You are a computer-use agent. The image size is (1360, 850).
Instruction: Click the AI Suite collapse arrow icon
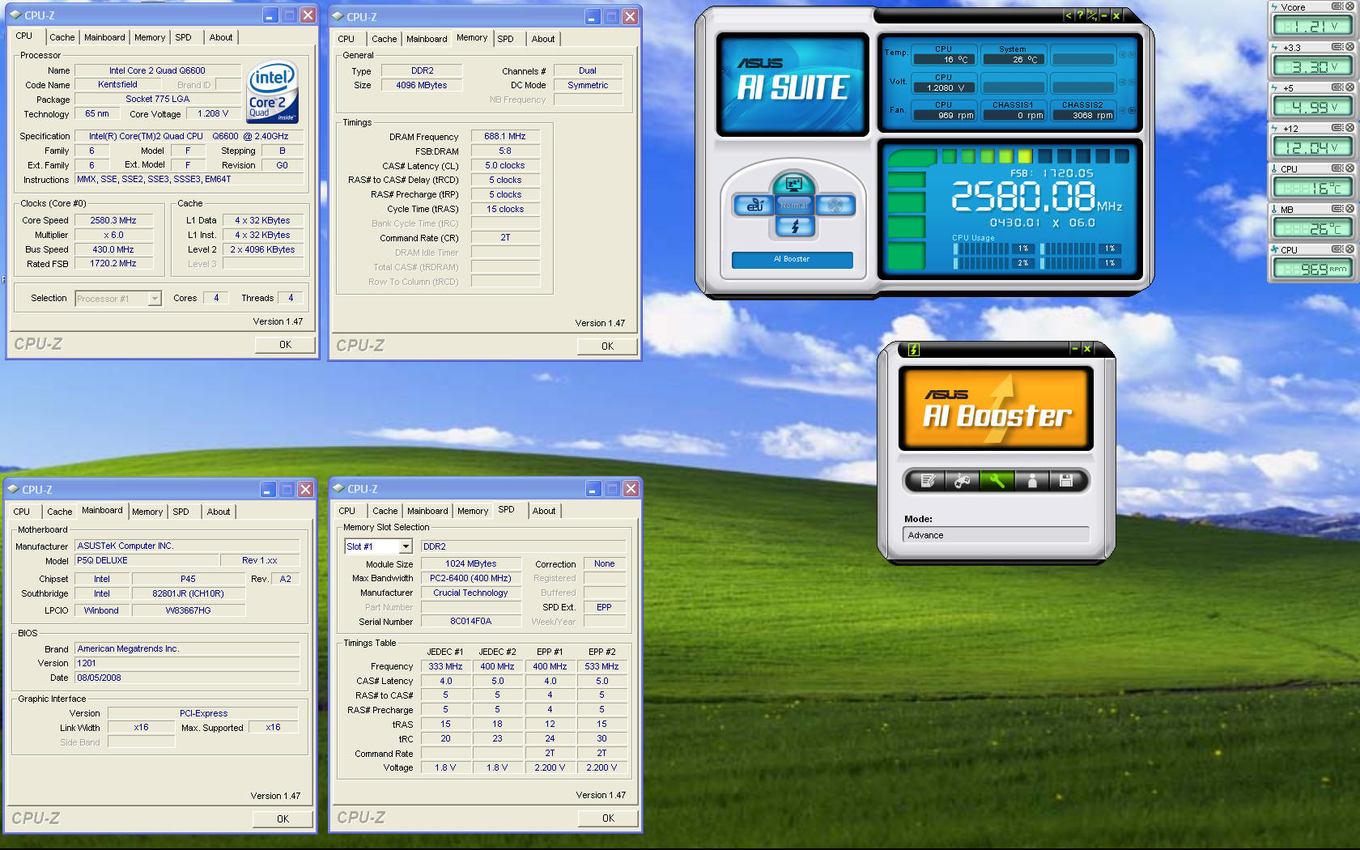[x=1069, y=15]
